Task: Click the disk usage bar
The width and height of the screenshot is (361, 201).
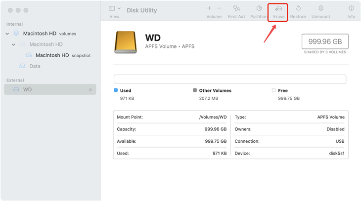Action: pyautogui.click(x=229, y=79)
